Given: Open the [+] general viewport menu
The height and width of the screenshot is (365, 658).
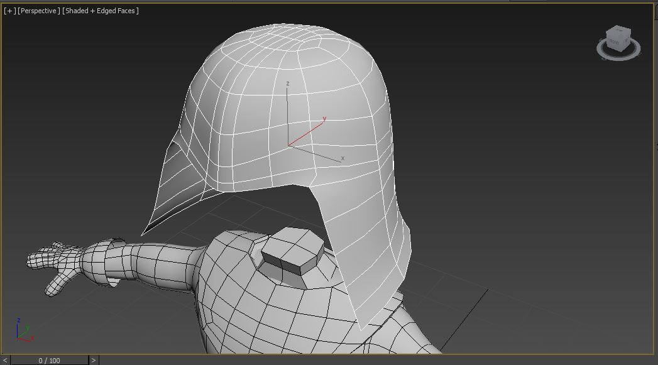Looking at the screenshot, I should [9, 11].
